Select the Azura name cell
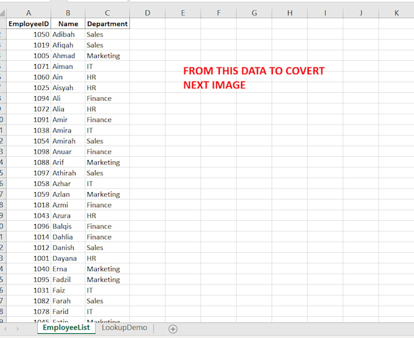Image resolution: width=414 pixels, height=338 pixels. pyautogui.click(x=68, y=216)
